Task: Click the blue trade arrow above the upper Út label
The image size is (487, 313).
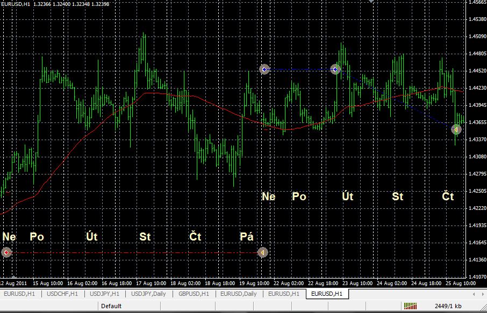Action: coord(335,69)
